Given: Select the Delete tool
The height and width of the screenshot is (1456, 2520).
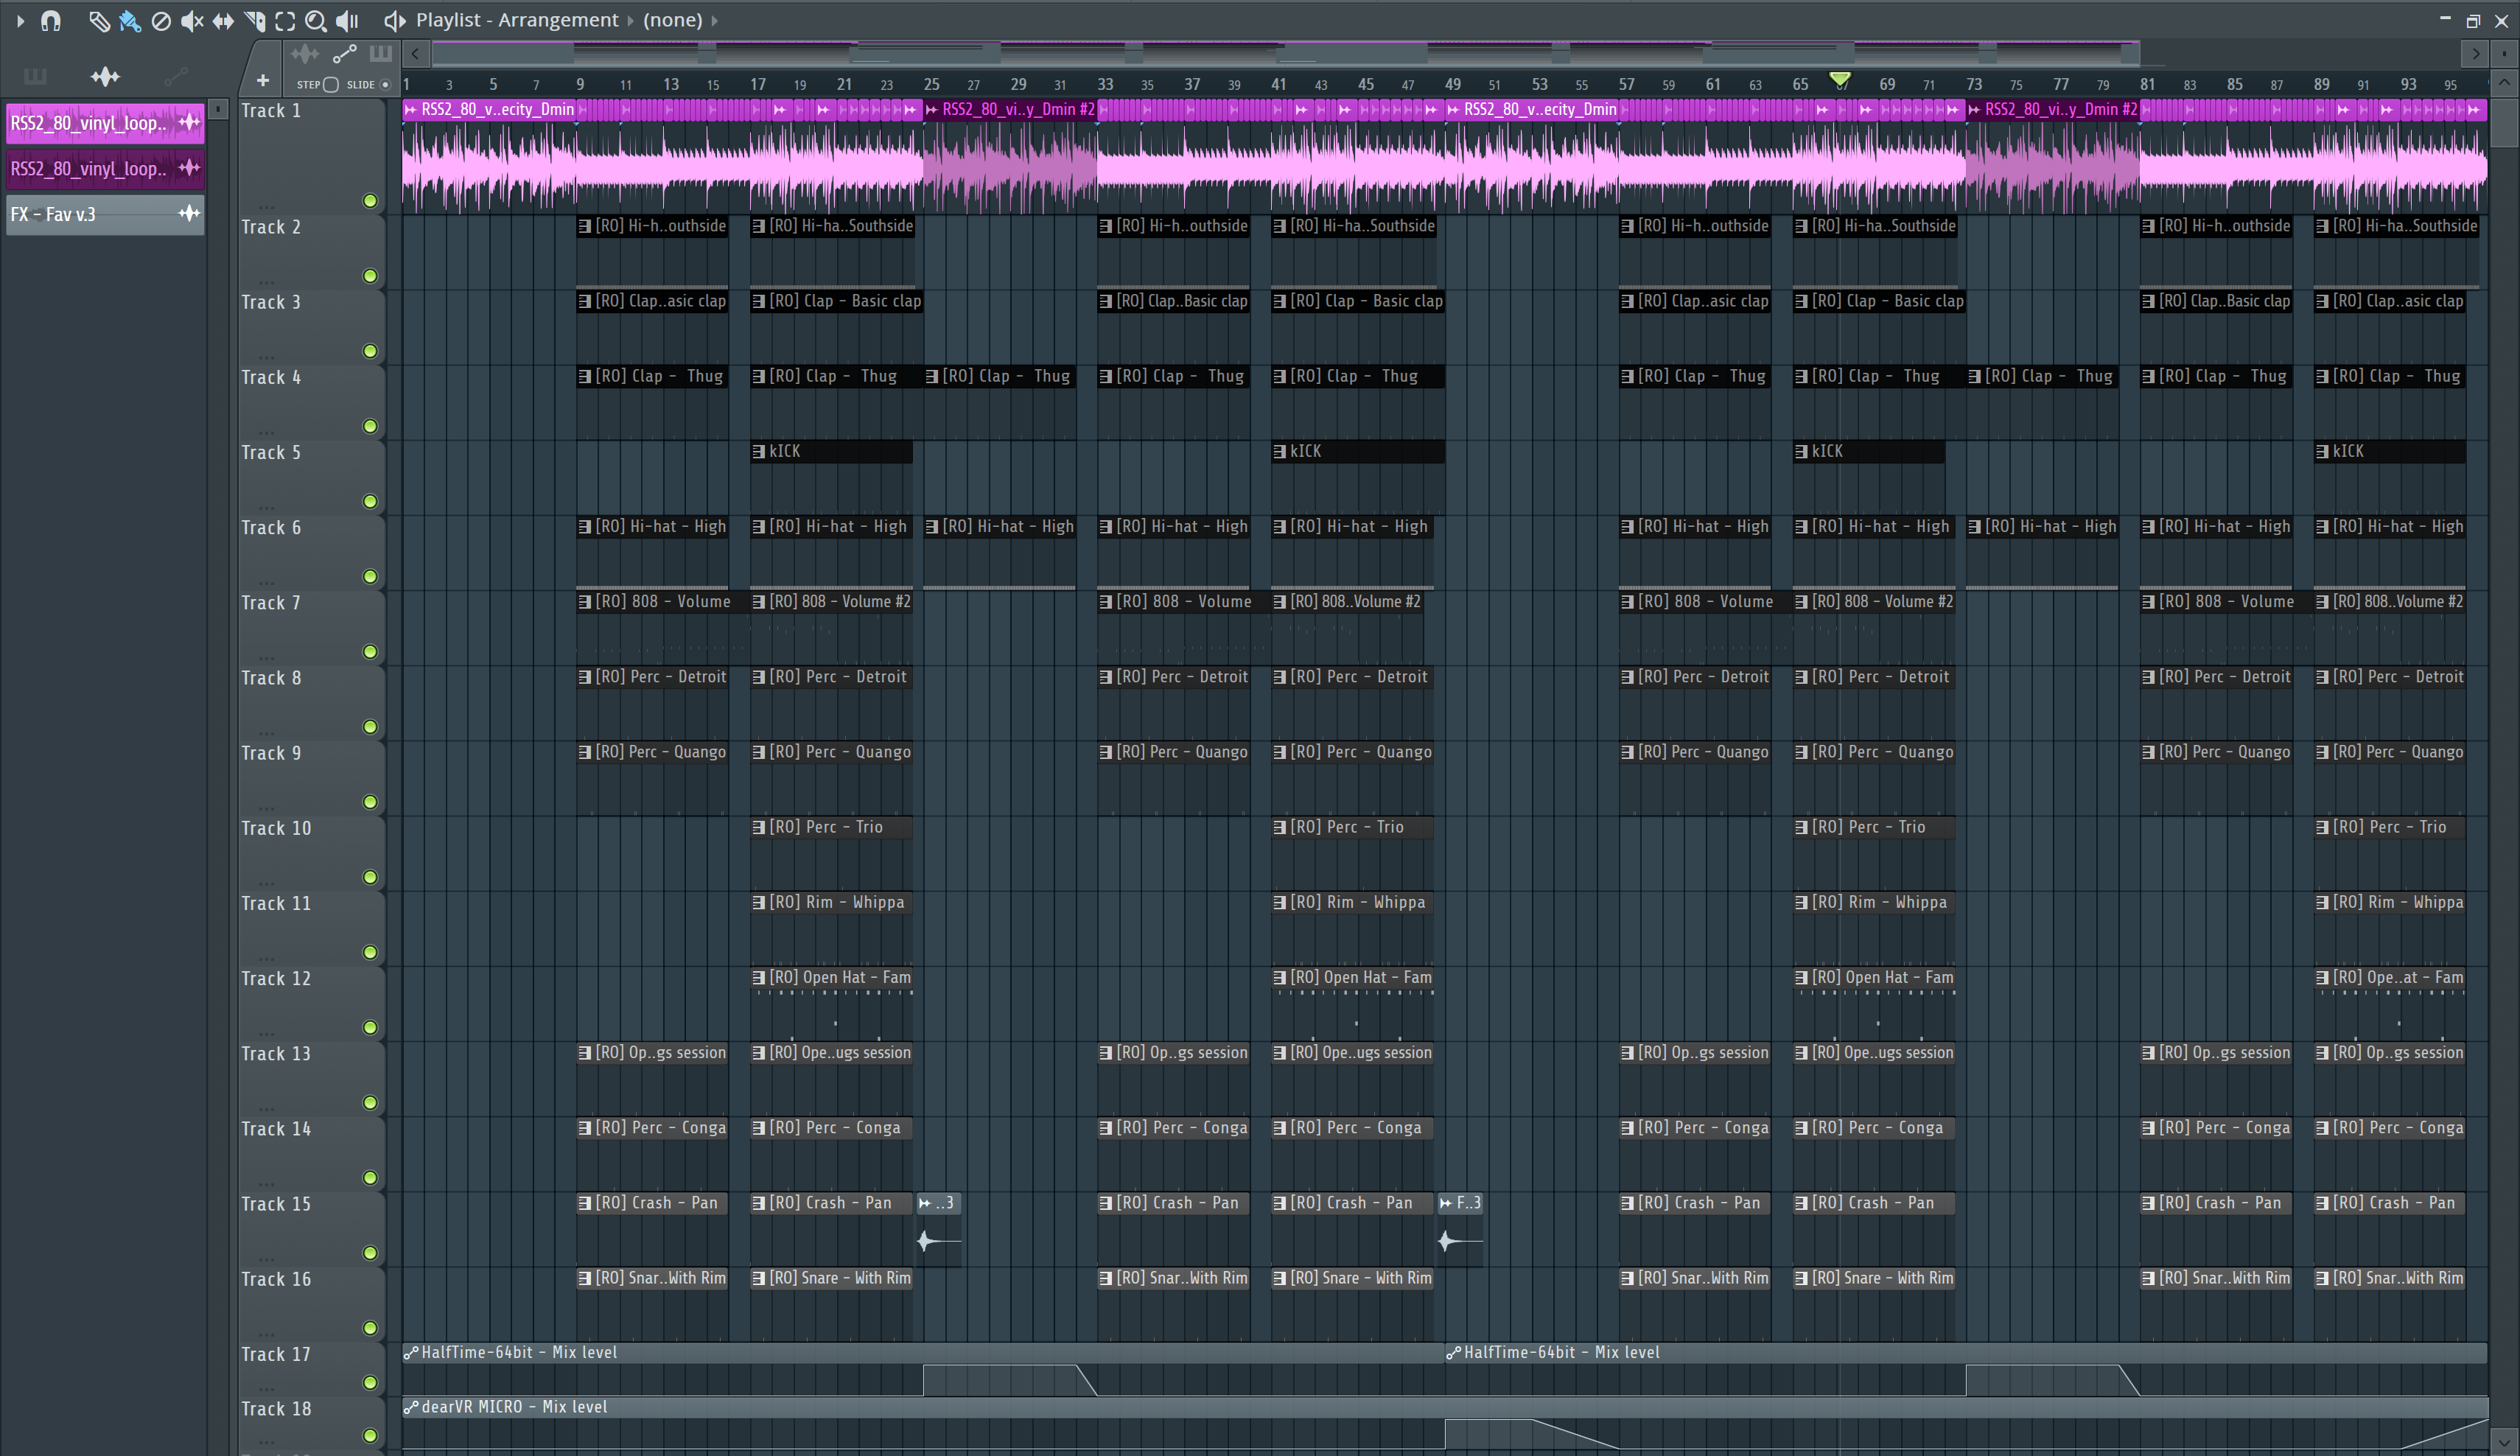Looking at the screenshot, I should (x=160, y=20).
